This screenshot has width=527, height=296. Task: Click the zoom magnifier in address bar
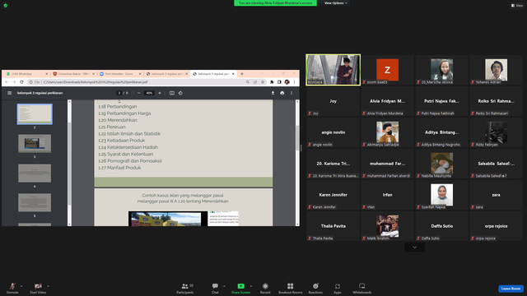coord(248,82)
